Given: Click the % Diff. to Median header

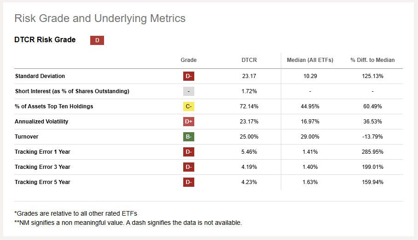Looking at the screenshot, I should click(372, 60).
